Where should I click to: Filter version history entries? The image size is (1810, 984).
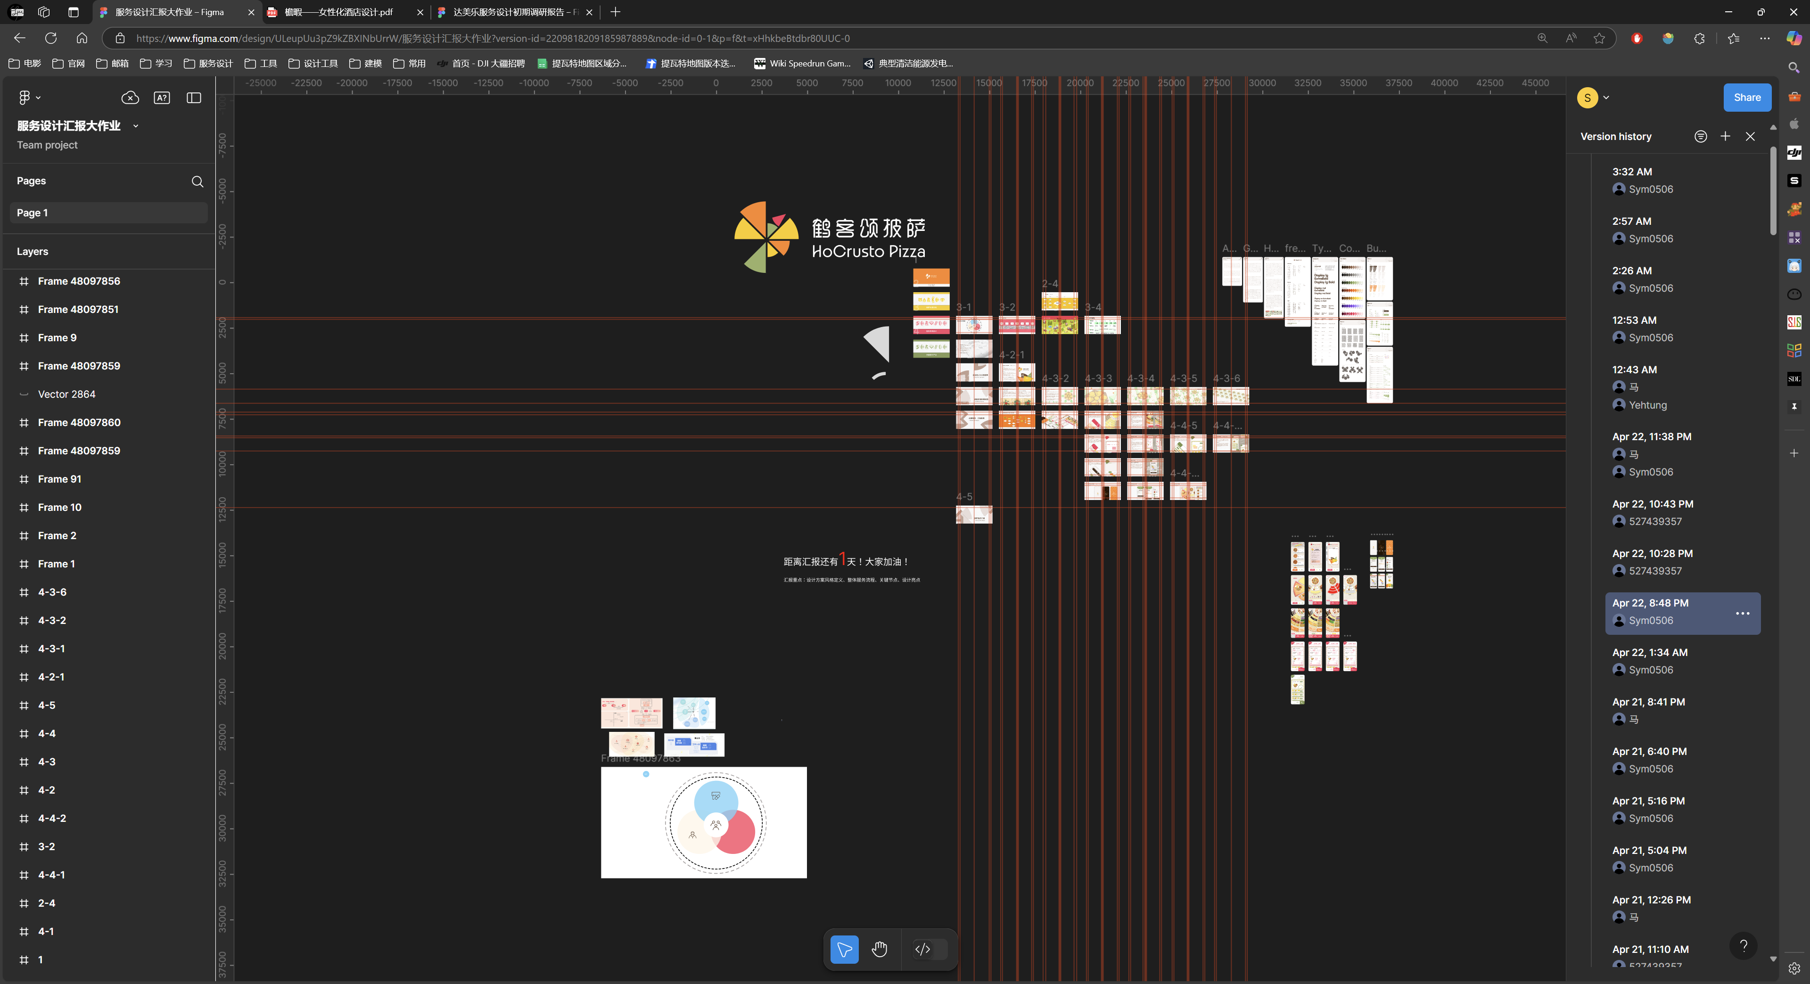1700,136
